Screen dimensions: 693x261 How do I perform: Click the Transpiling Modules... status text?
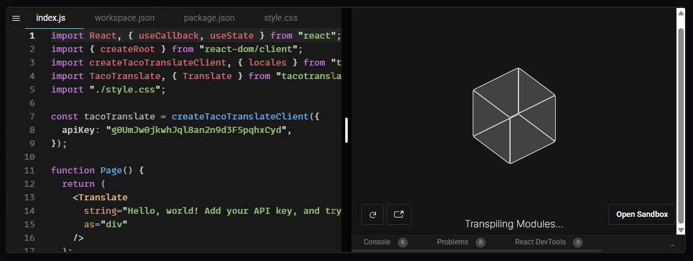coord(514,224)
